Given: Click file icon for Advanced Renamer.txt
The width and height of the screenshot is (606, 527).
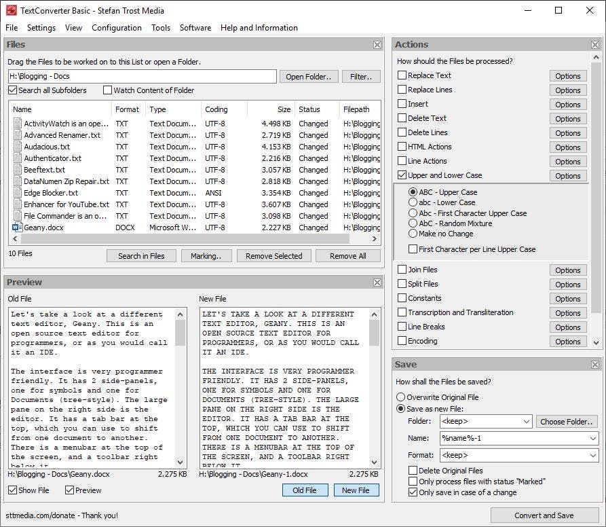Looking at the screenshot, I should point(18,135).
